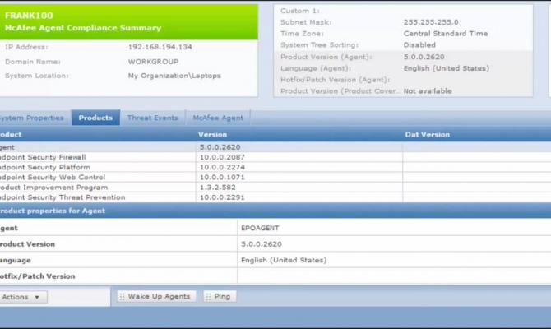The width and height of the screenshot is (551, 329).
Task: Click the IP address 192.168.194.134
Action: tap(160, 47)
